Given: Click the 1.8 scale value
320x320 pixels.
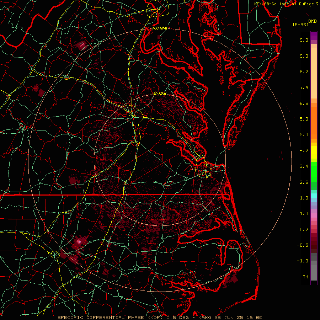Looking at the screenshot, I should point(304,198).
